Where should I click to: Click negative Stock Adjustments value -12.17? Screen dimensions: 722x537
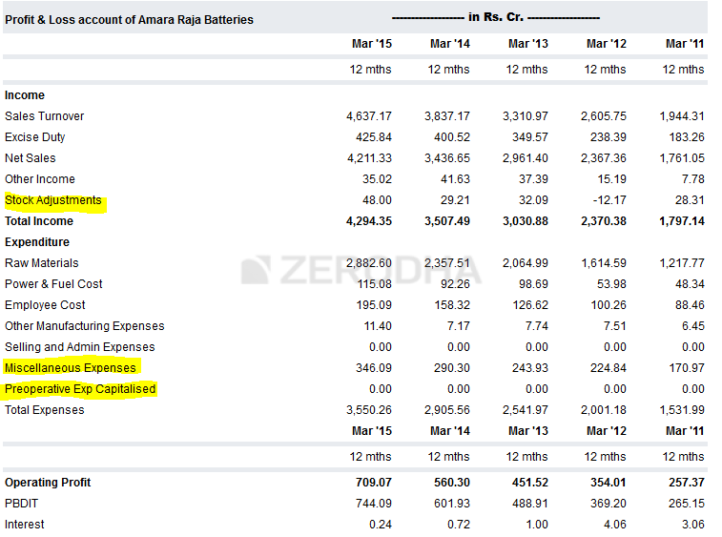[x=609, y=200]
